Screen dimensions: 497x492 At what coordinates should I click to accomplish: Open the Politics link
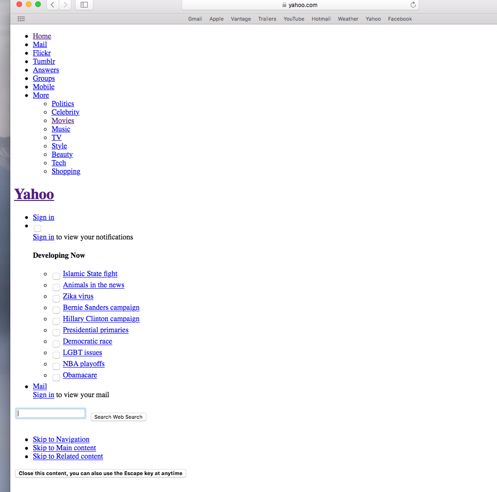[x=63, y=104]
